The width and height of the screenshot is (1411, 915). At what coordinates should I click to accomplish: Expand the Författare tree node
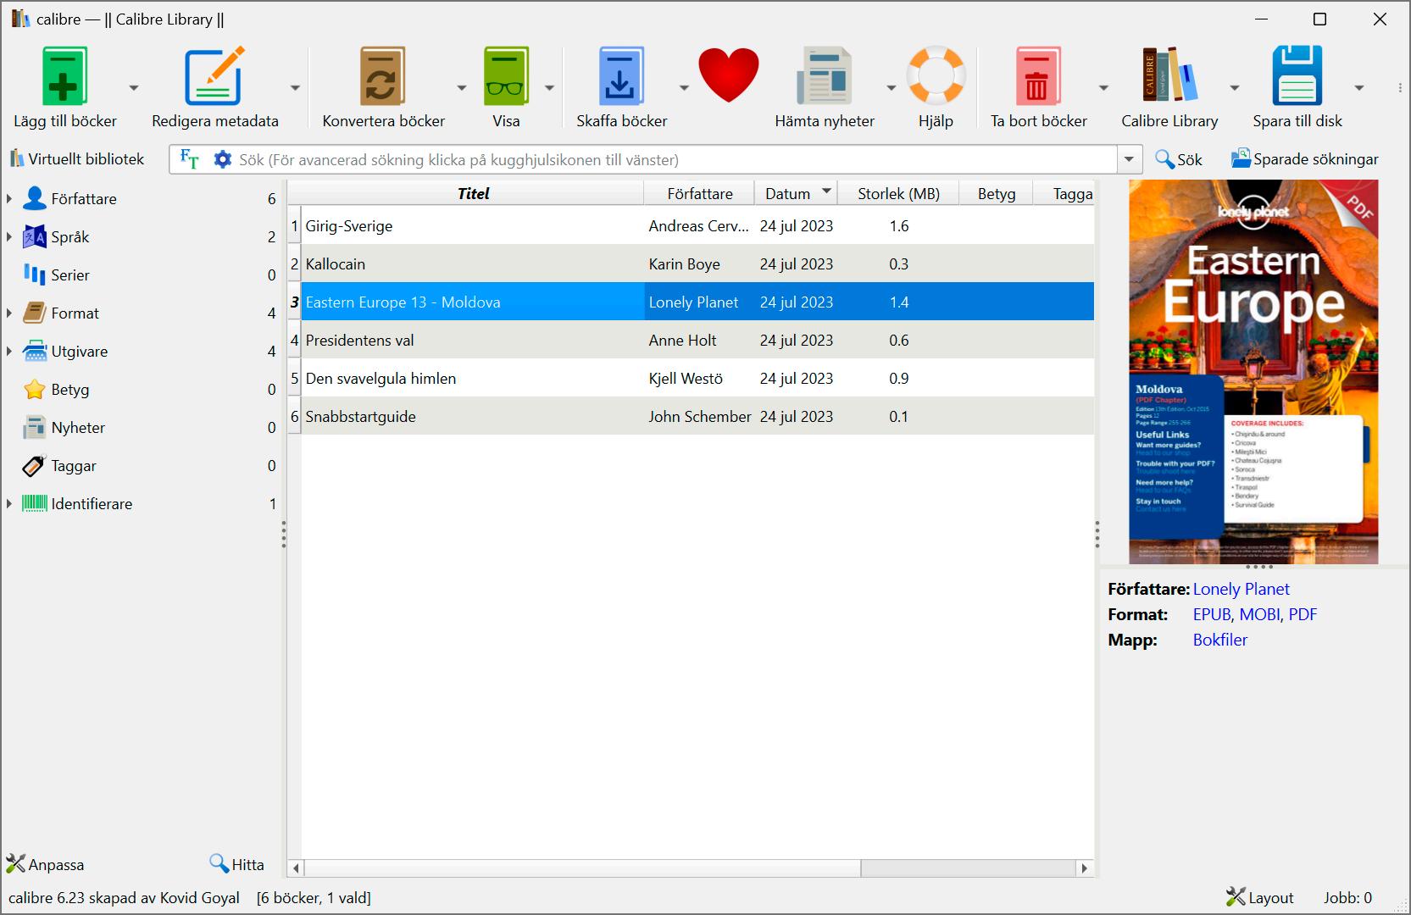9,199
